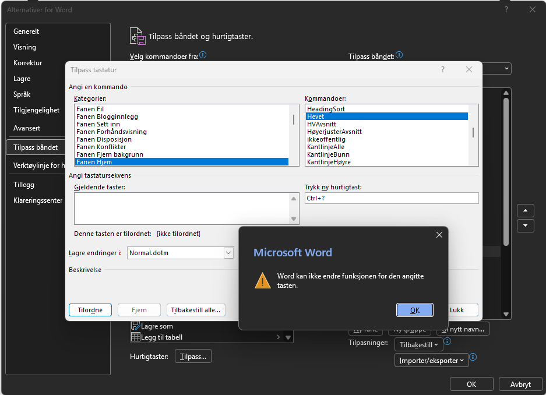Click the Kommandoer list scrollbar thumb
Screen dimensions: 546x395
[x=473, y=133]
